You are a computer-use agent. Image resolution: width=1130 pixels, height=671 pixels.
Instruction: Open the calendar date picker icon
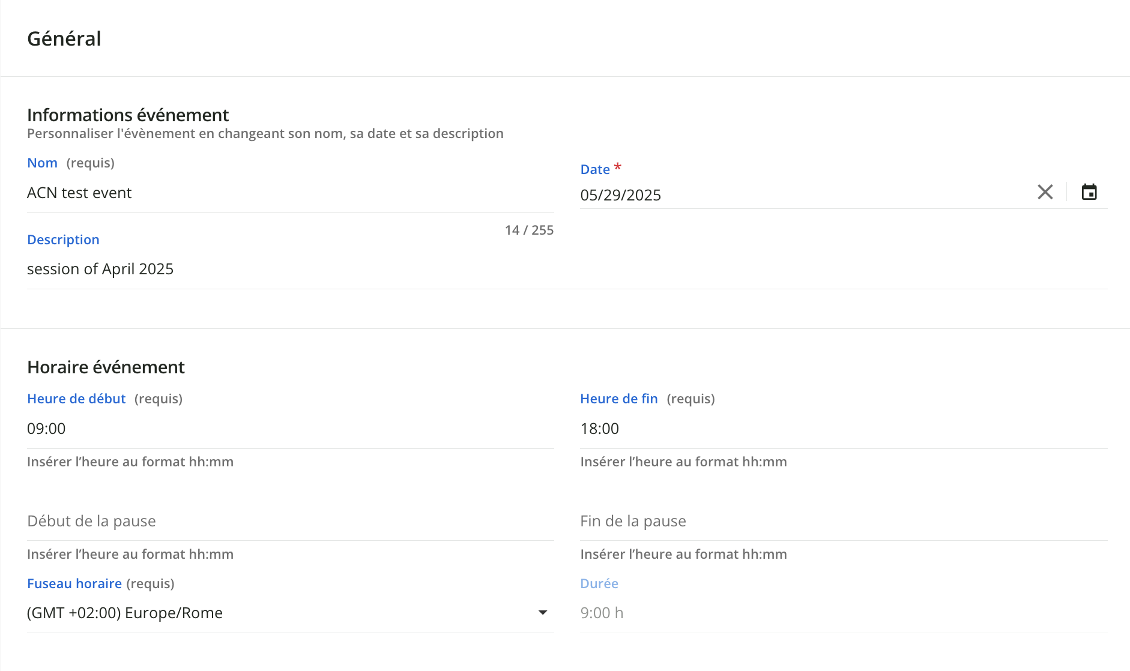click(1089, 192)
